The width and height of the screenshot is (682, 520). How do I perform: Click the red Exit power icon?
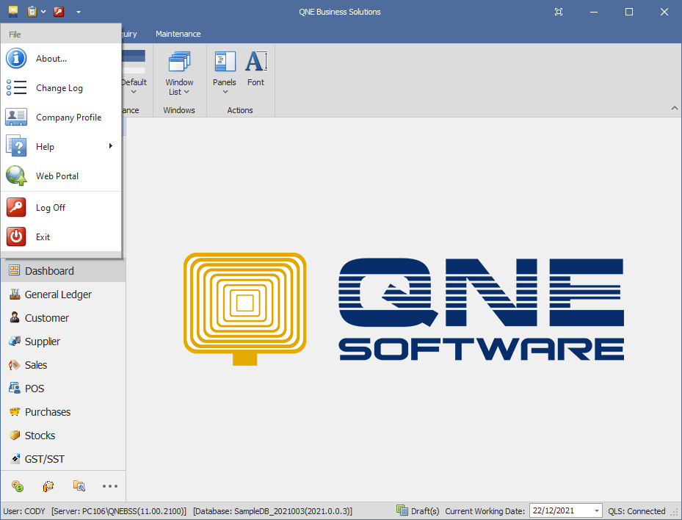pyautogui.click(x=16, y=236)
